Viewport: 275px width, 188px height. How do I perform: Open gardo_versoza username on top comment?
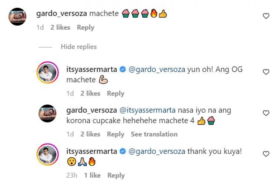pos(62,13)
